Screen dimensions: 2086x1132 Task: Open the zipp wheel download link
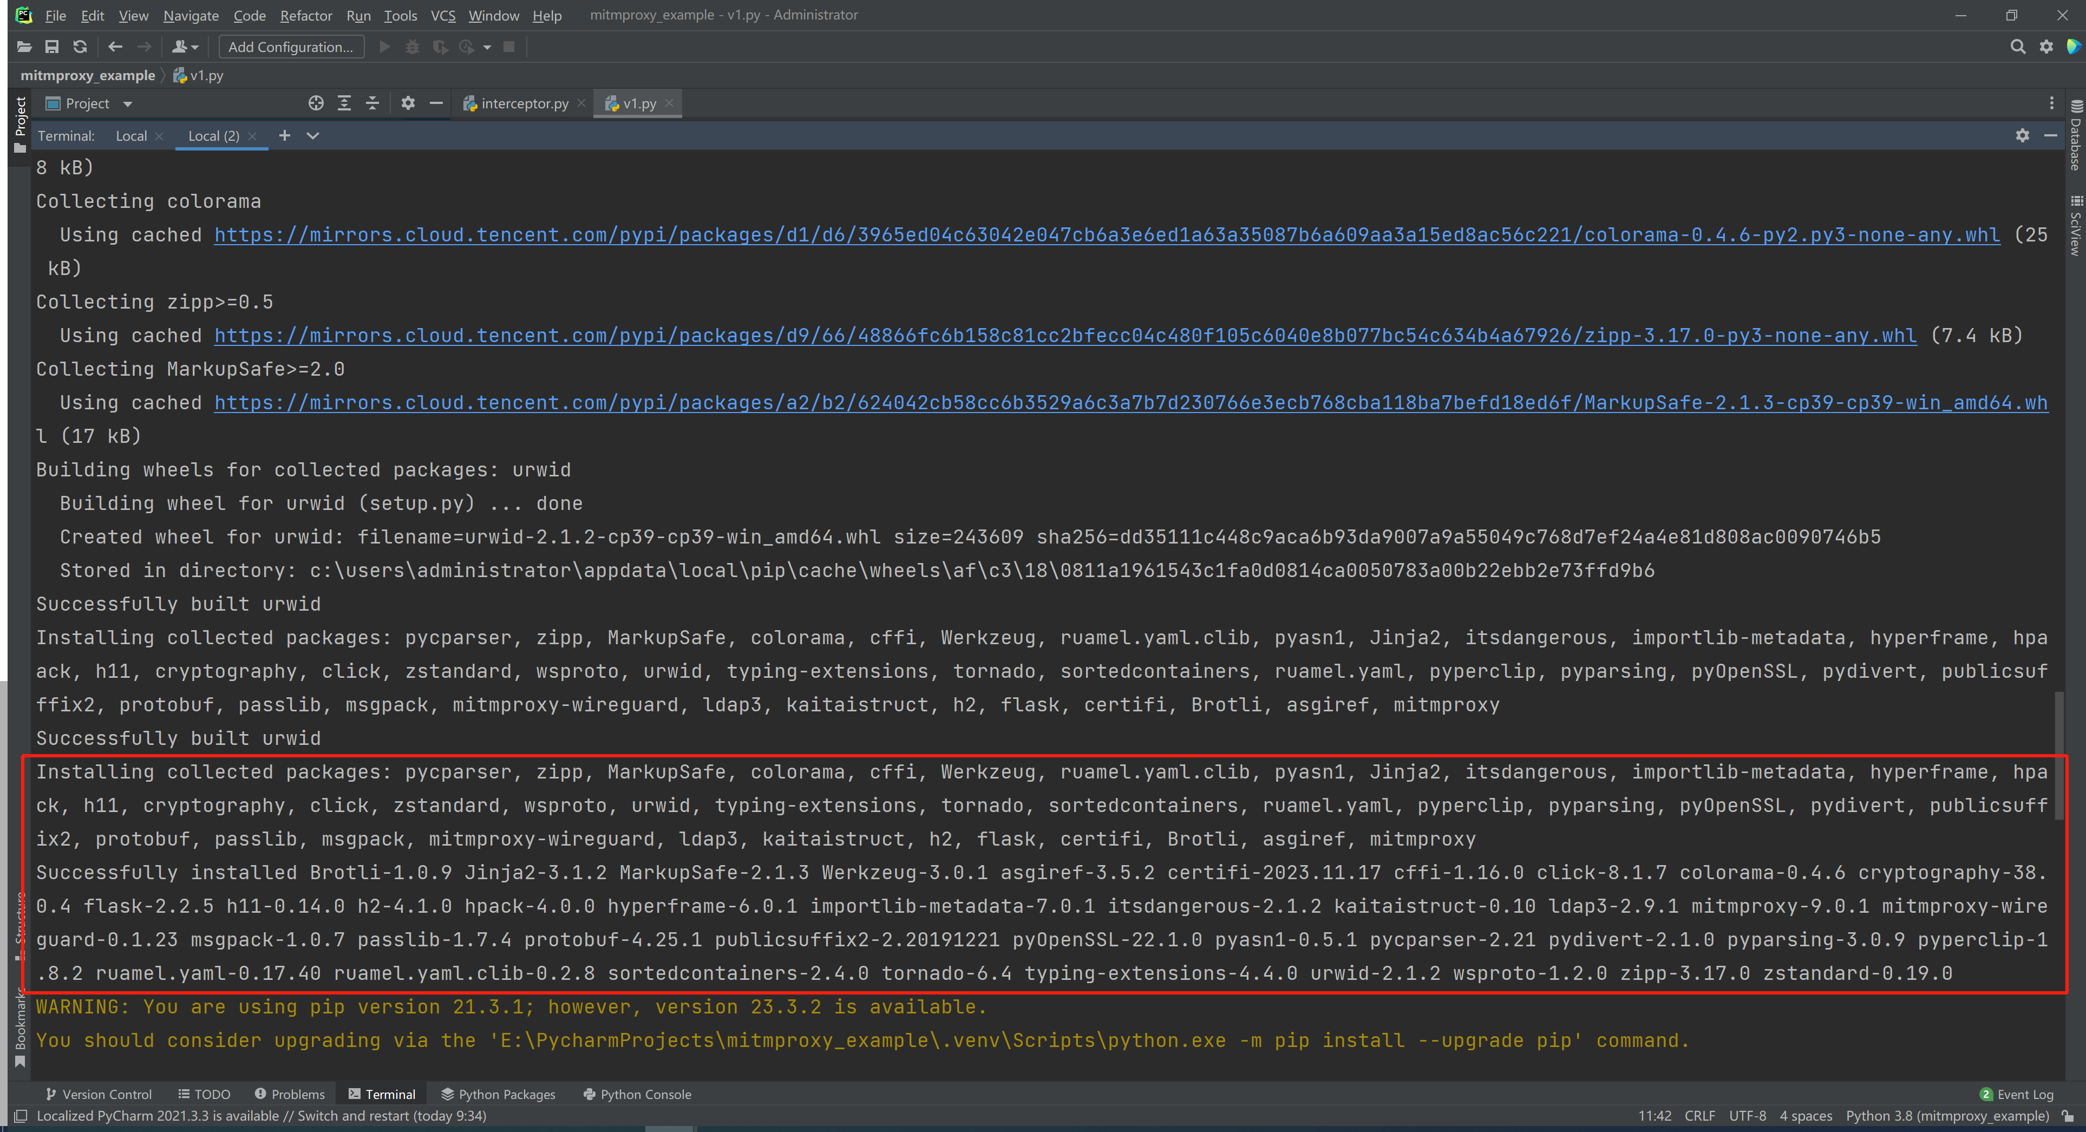click(x=1065, y=335)
